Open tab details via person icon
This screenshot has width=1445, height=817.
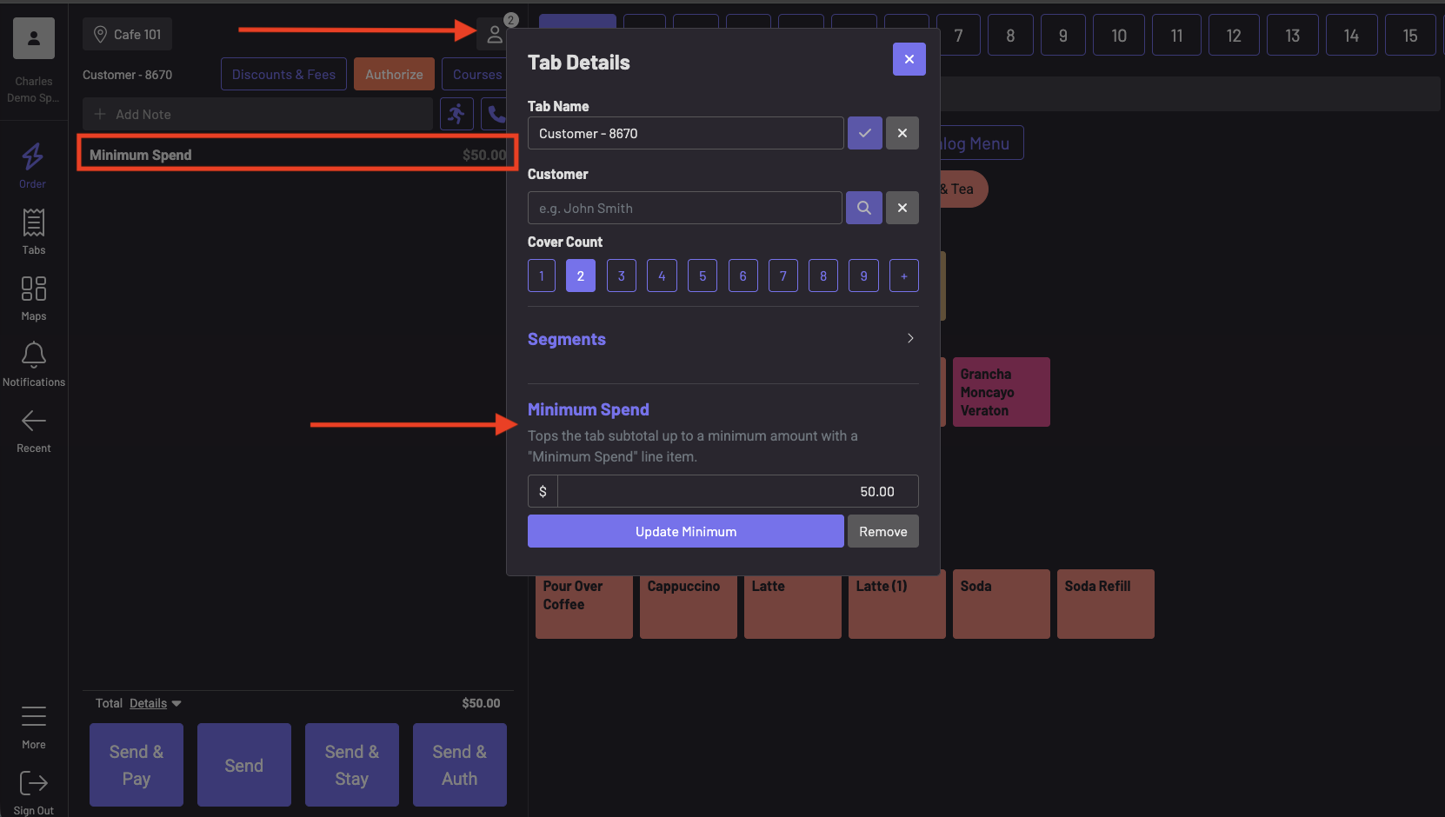click(494, 35)
